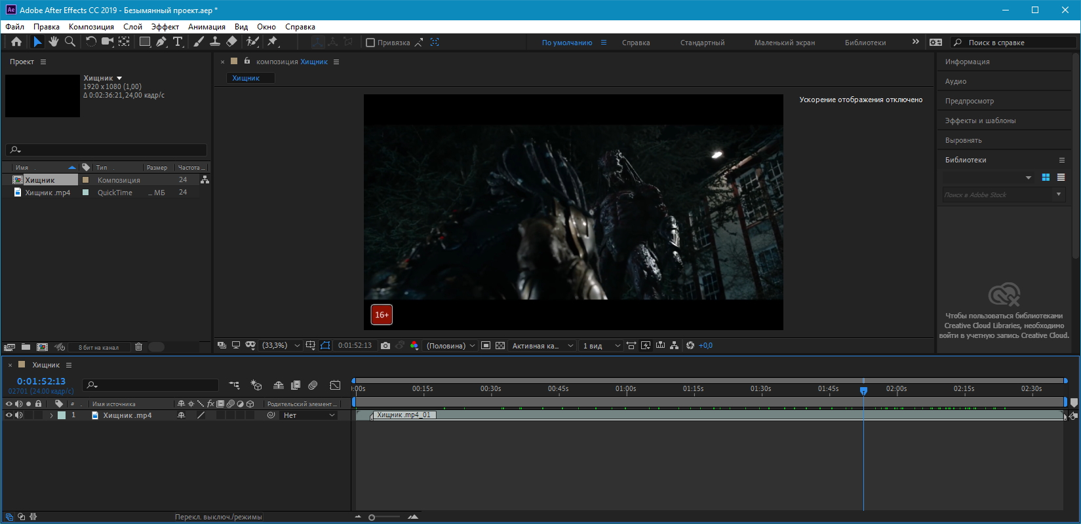Open the 1 вид layout dropdown
This screenshot has width=1081, height=524.
(x=601, y=346)
